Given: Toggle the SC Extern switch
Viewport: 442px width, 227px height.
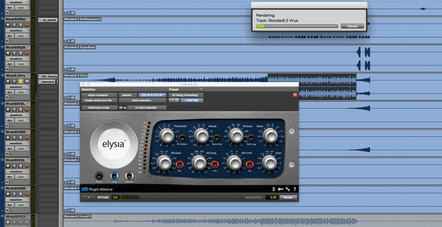Looking at the screenshot, I should [182, 138].
